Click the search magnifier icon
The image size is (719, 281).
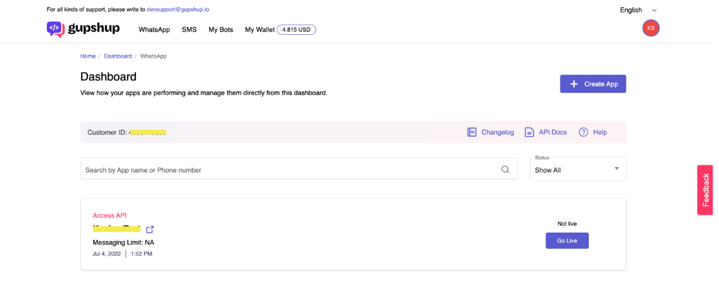(505, 169)
